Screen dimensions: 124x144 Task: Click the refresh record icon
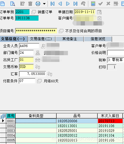coord(83,4)
